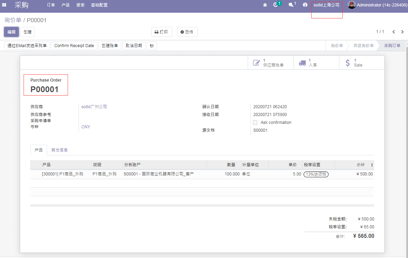Viewport: 408px width, 258px height.
Task: Open the apps grid menu icon
Action: 4,5
